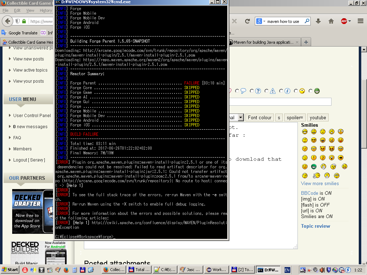The image size is (367, 275).
Task: Click the Firefox back arrow button
Action: pos(8,21)
